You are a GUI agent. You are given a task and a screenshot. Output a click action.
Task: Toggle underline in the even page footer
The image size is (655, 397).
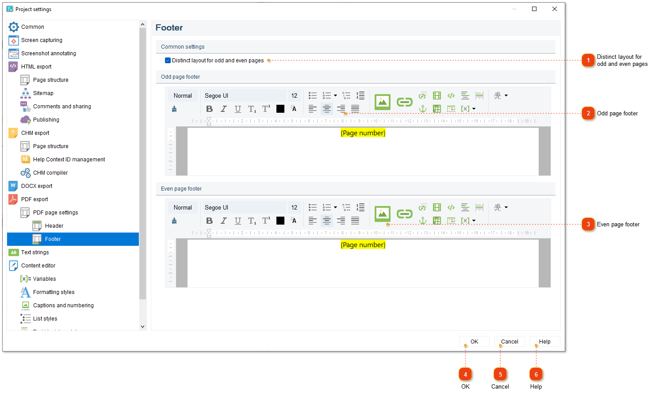tap(238, 221)
